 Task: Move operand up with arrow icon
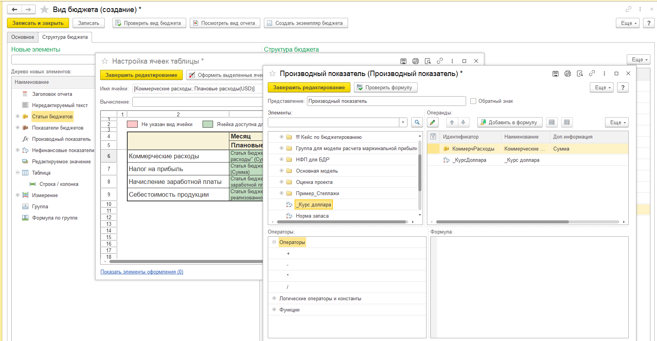click(x=452, y=123)
